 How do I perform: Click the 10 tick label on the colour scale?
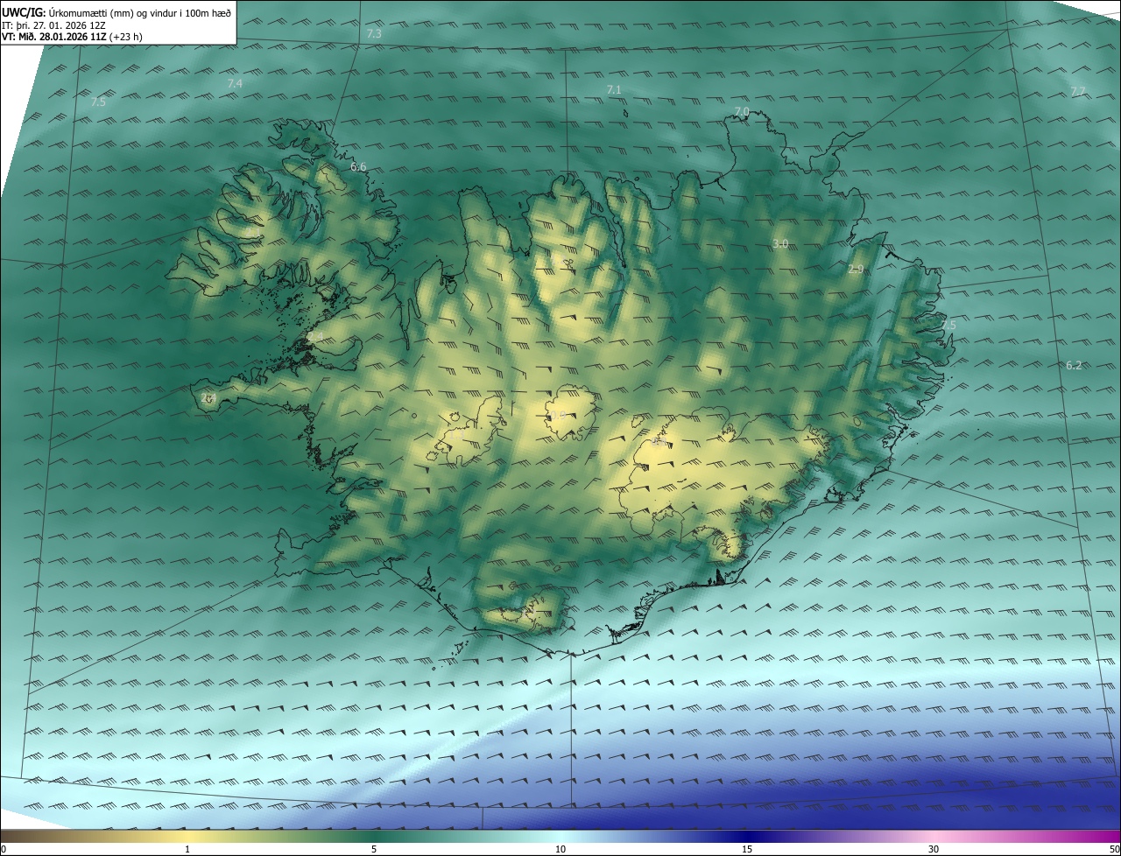tap(560, 849)
